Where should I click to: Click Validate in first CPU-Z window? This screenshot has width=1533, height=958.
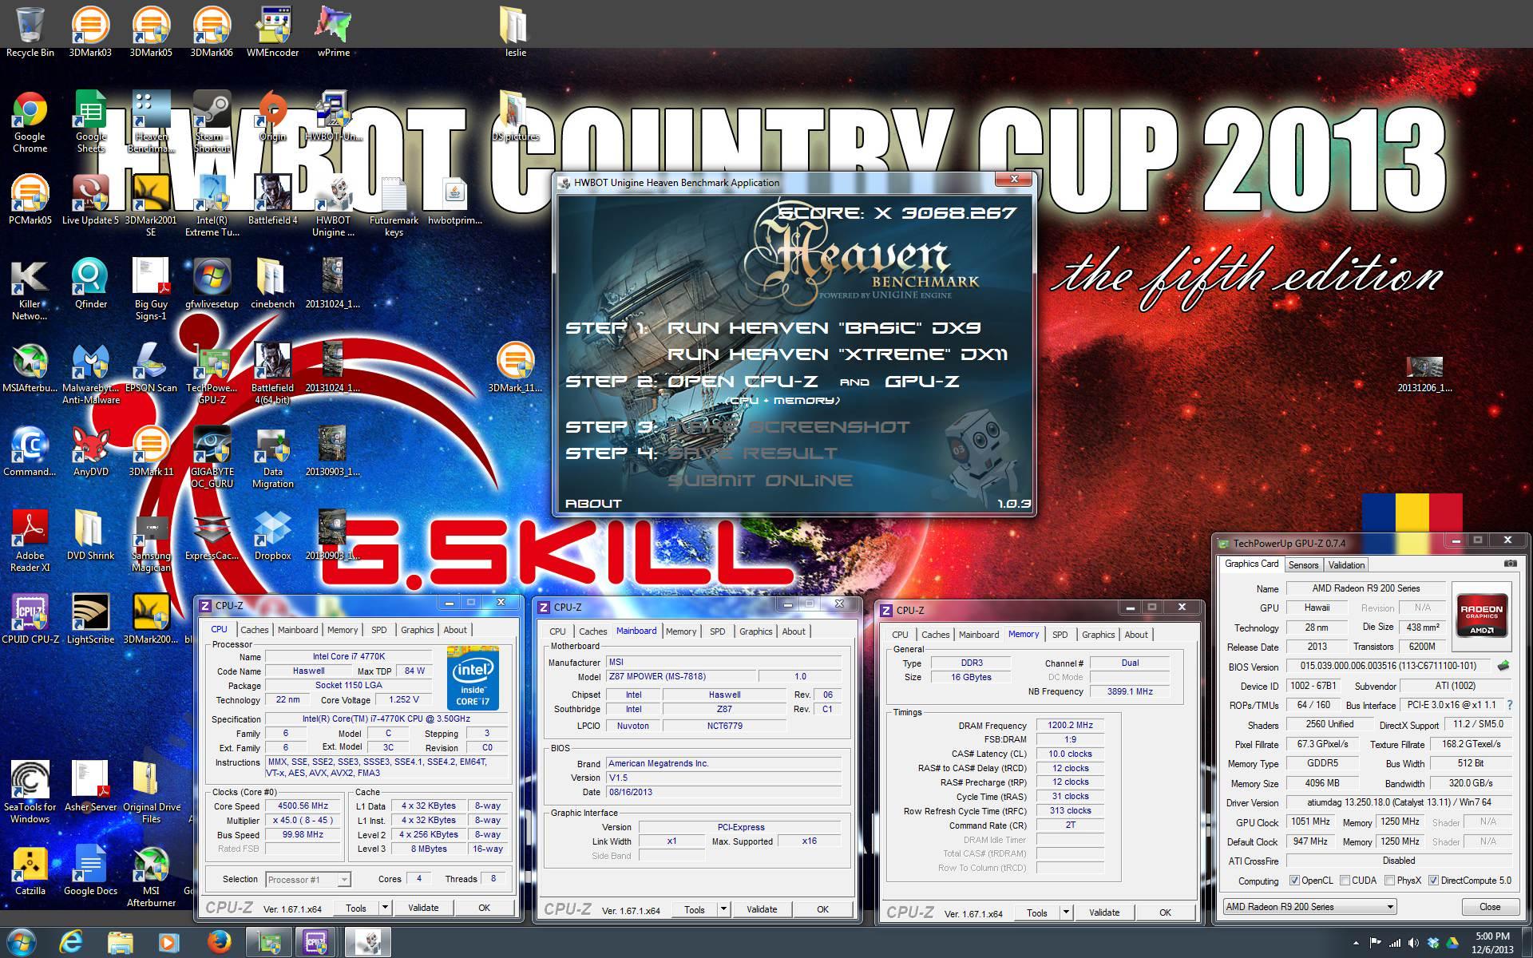[423, 908]
